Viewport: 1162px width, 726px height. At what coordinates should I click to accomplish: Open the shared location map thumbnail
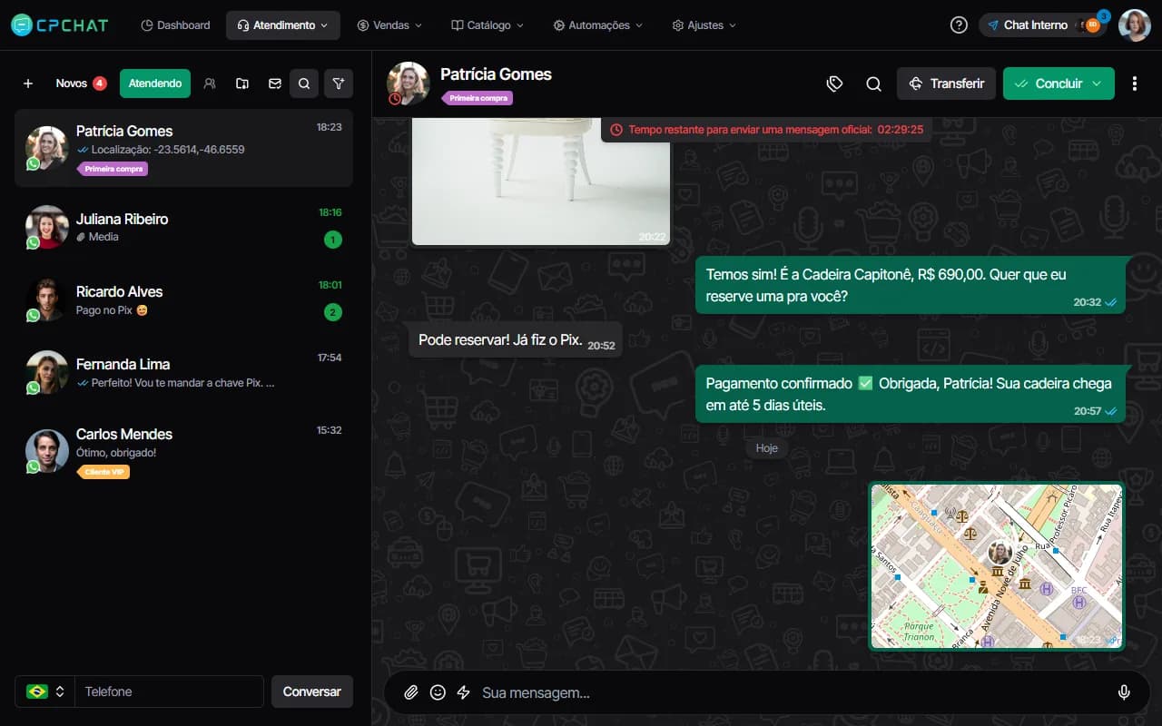tap(997, 566)
